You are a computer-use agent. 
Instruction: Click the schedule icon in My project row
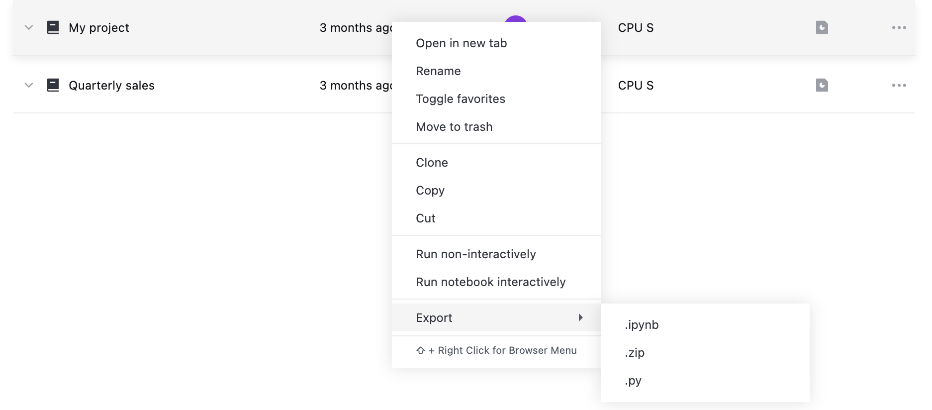(x=822, y=27)
